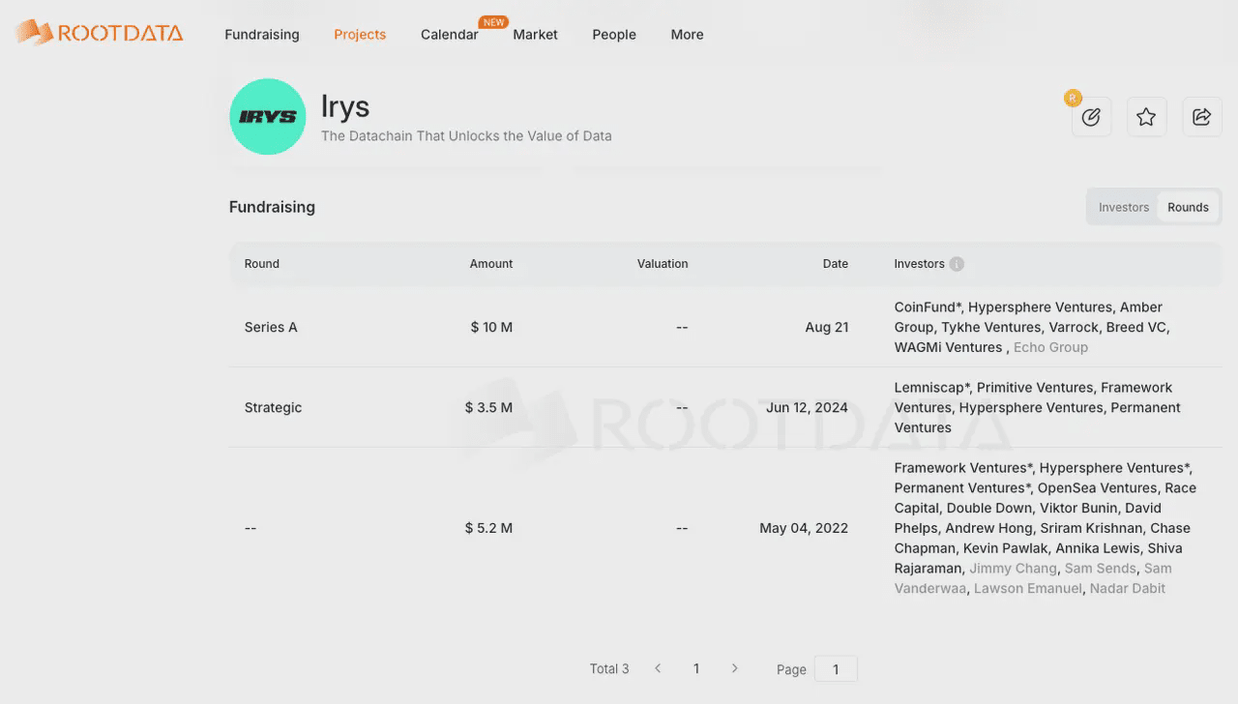Open Lemniscap investor link
This screenshot has height=704, width=1238.
pos(931,388)
